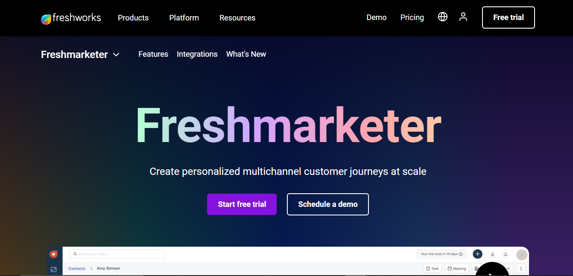
Task: Click the plus add icon in the CRM preview
Action: tap(477, 254)
